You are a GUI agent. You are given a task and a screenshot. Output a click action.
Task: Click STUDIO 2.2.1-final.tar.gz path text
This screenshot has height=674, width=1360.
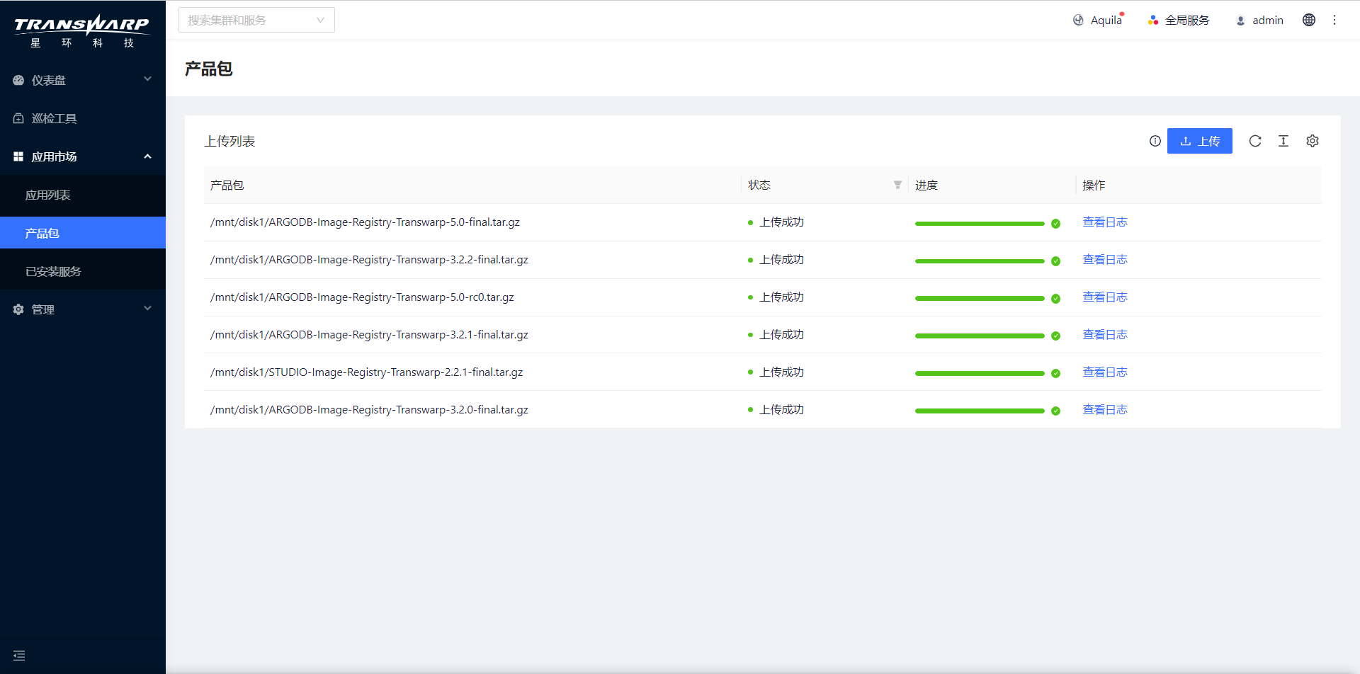(366, 372)
